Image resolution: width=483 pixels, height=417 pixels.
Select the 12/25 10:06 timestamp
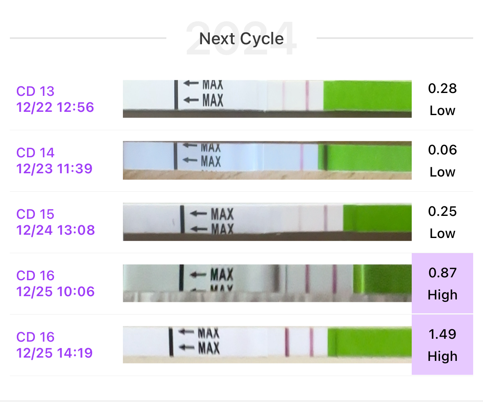click(x=55, y=292)
